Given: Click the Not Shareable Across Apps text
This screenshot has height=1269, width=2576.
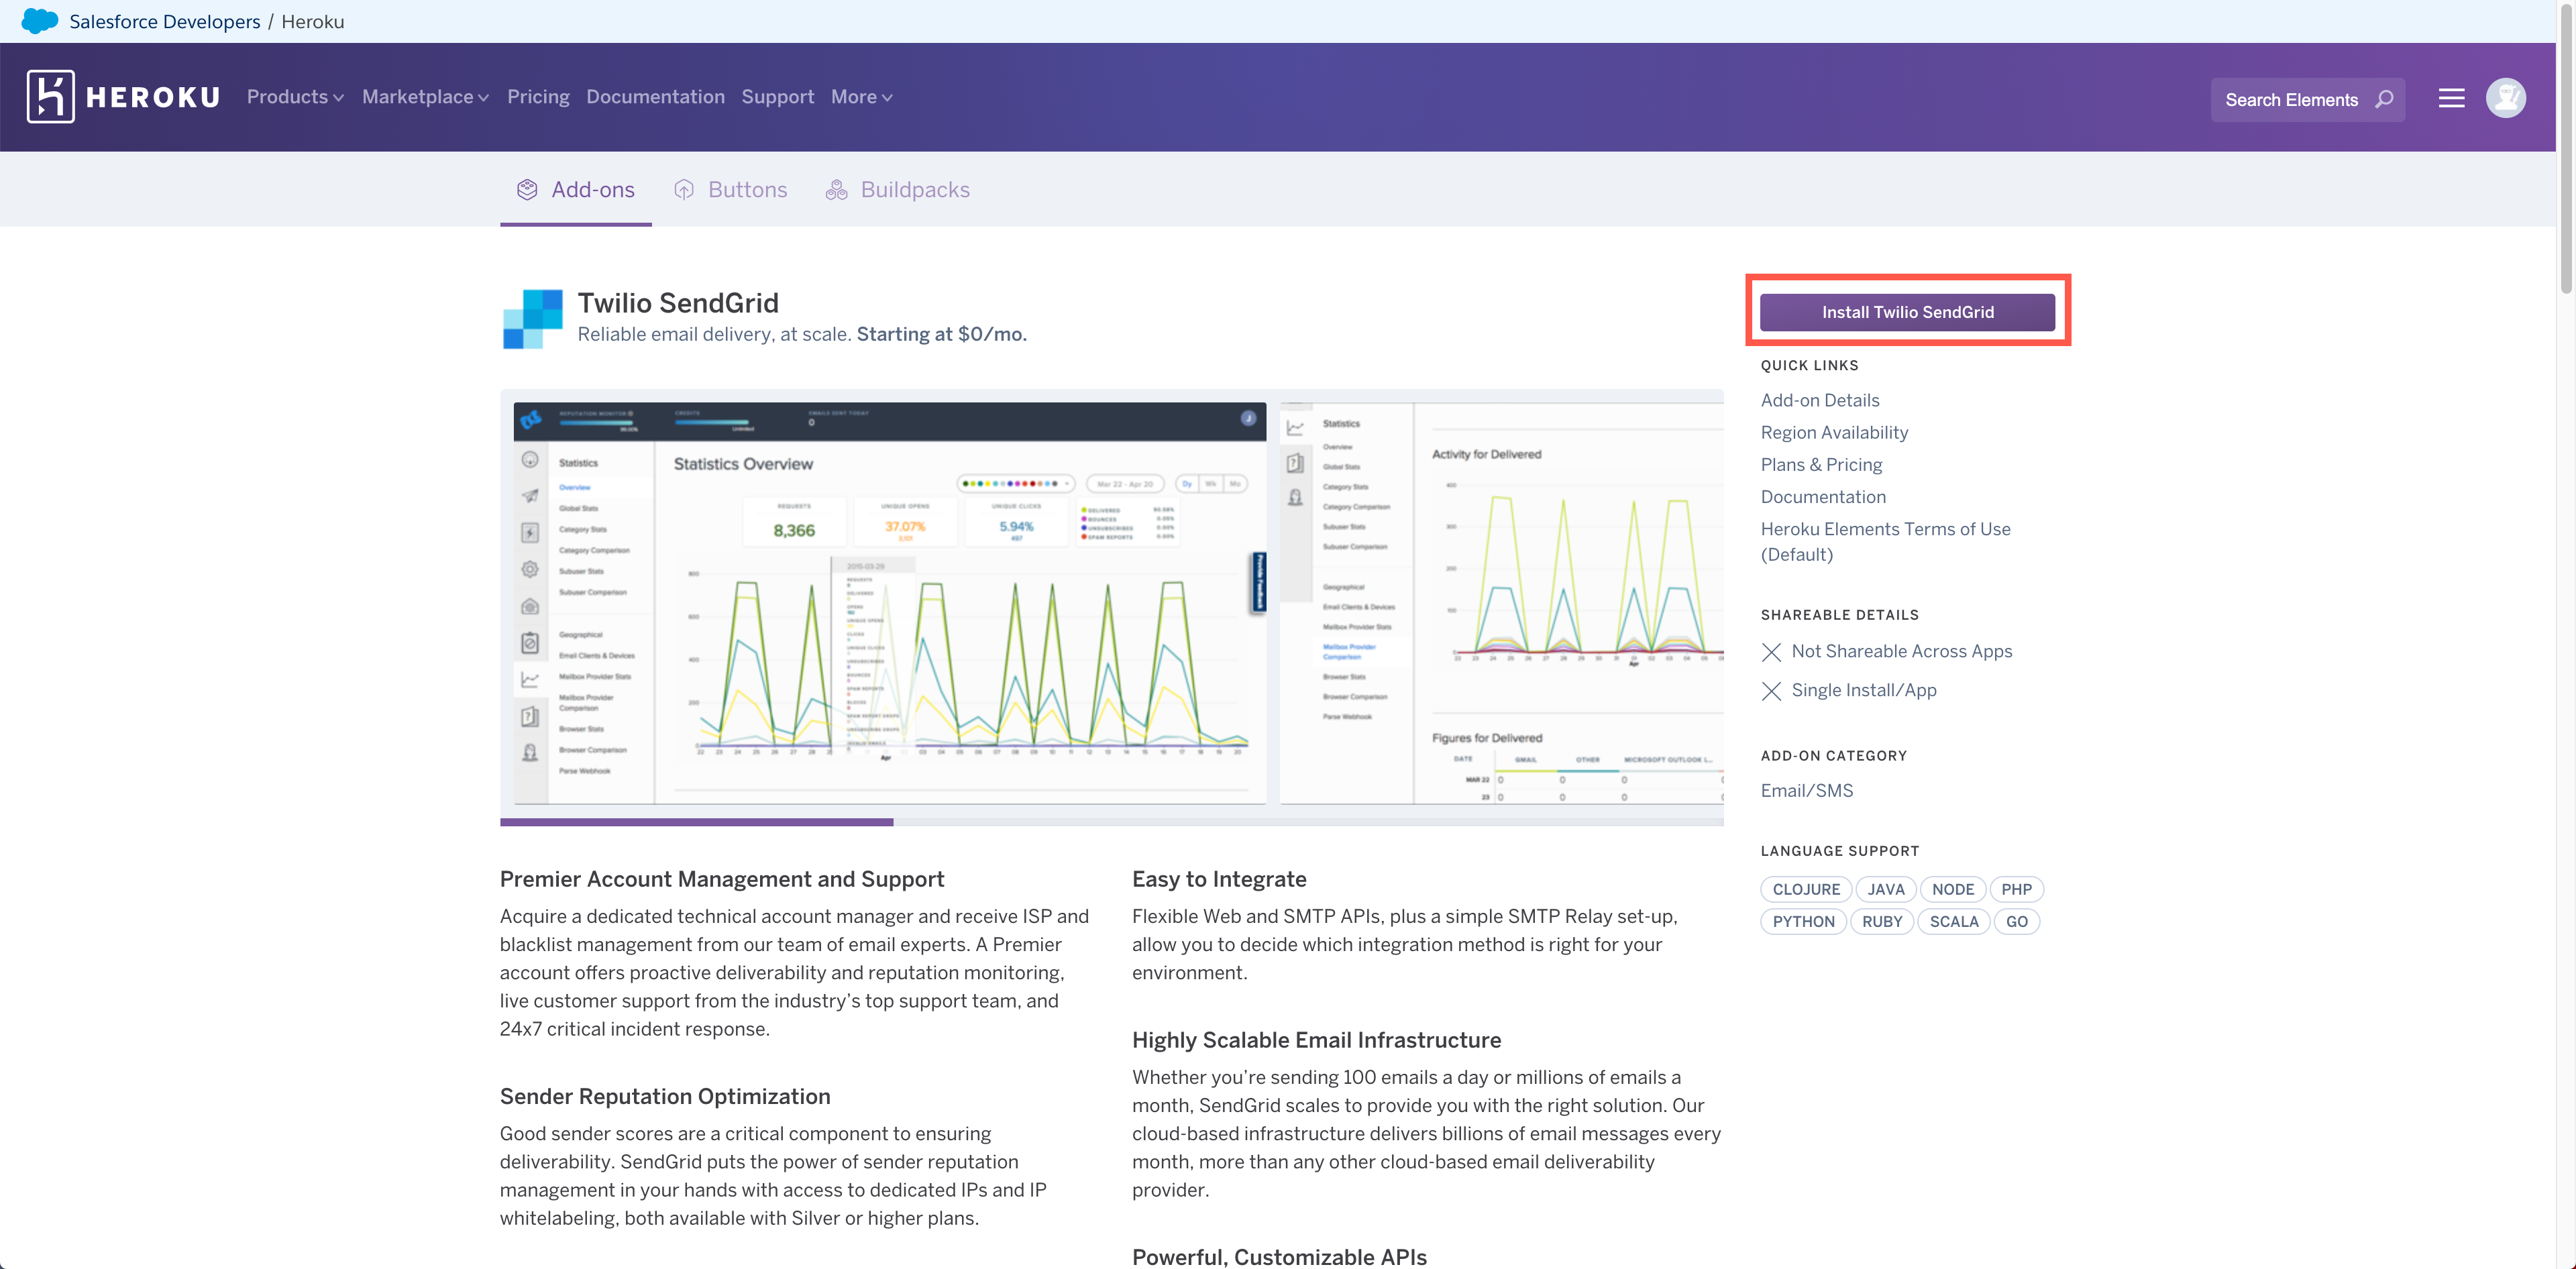Looking at the screenshot, I should [1901, 651].
